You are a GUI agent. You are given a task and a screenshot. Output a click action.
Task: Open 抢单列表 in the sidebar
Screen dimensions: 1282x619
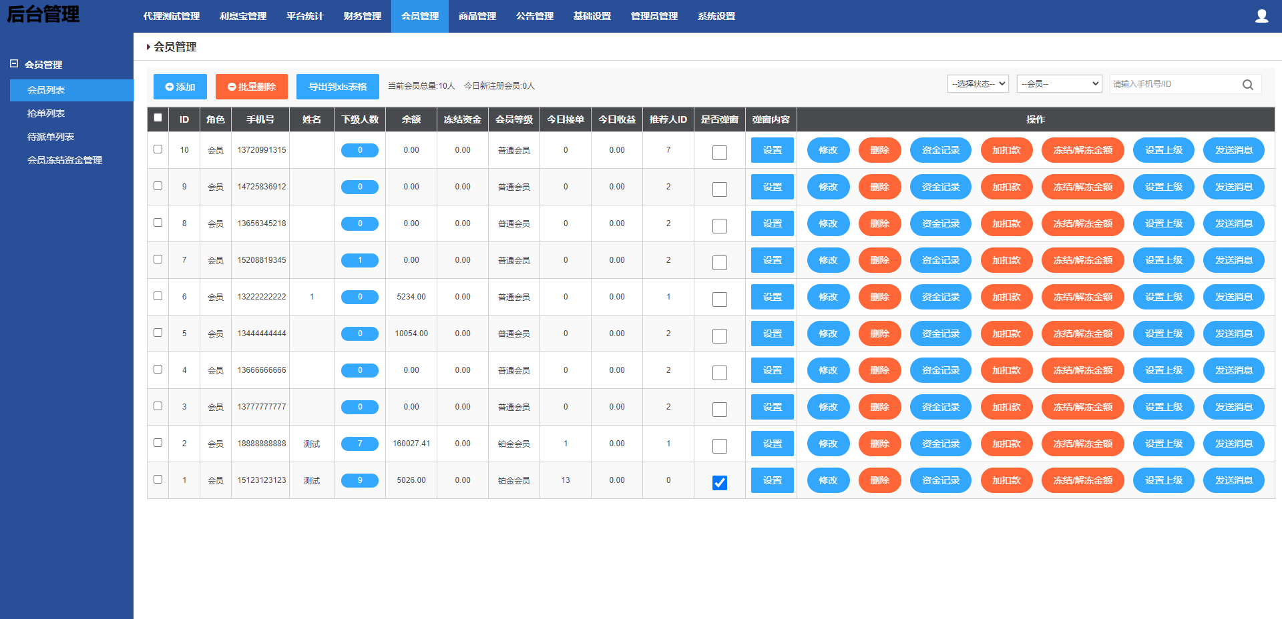[x=46, y=113]
